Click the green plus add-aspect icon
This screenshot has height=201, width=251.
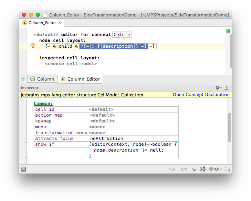(x=23, y=79)
